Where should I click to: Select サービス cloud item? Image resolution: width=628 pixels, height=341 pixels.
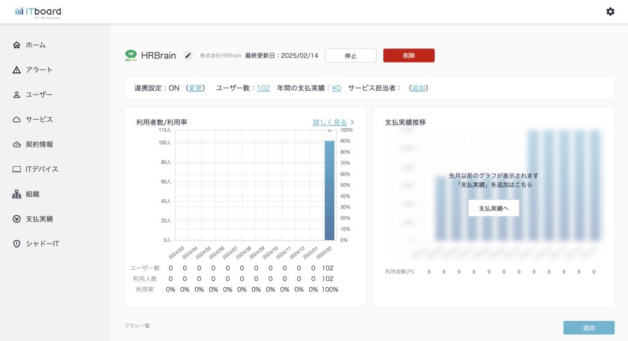39,120
